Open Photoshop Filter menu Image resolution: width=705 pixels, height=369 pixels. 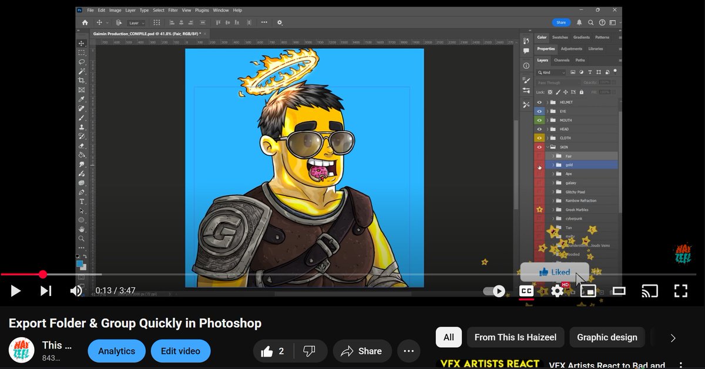(x=173, y=11)
